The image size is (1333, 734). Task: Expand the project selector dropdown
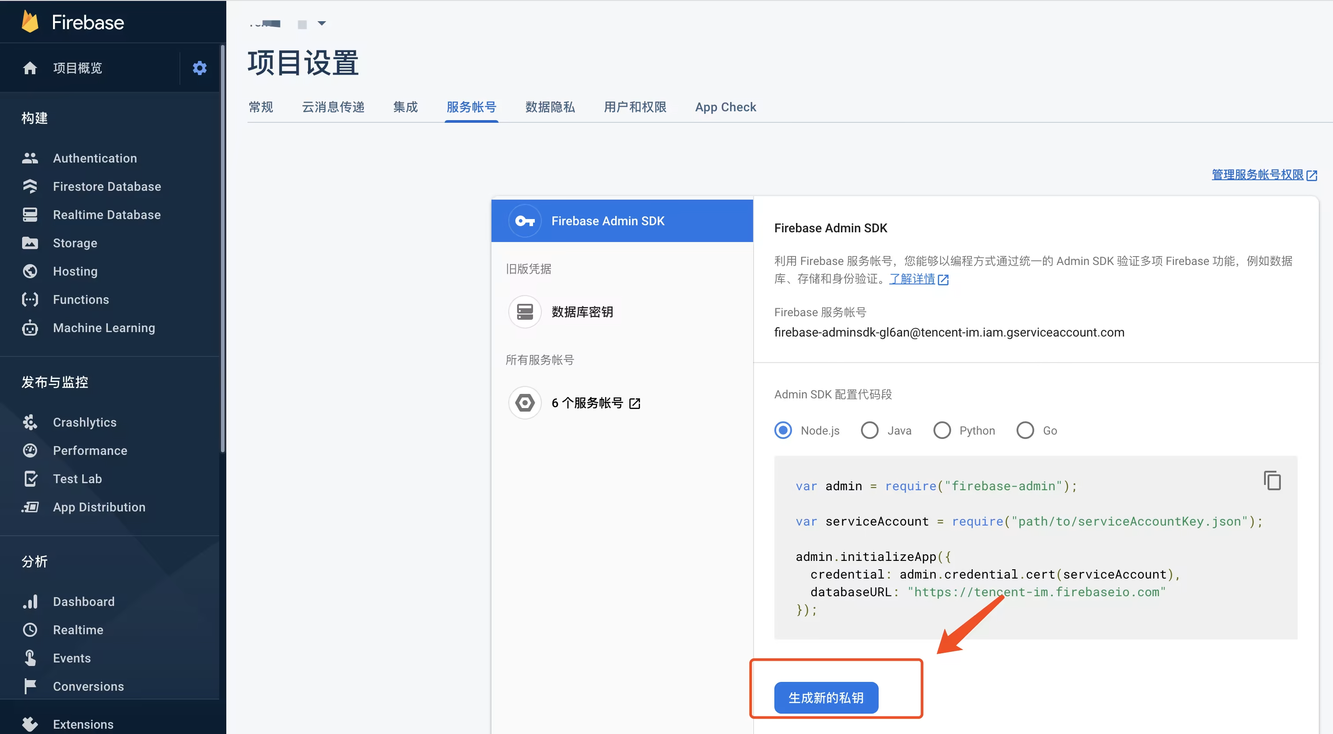(323, 23)
